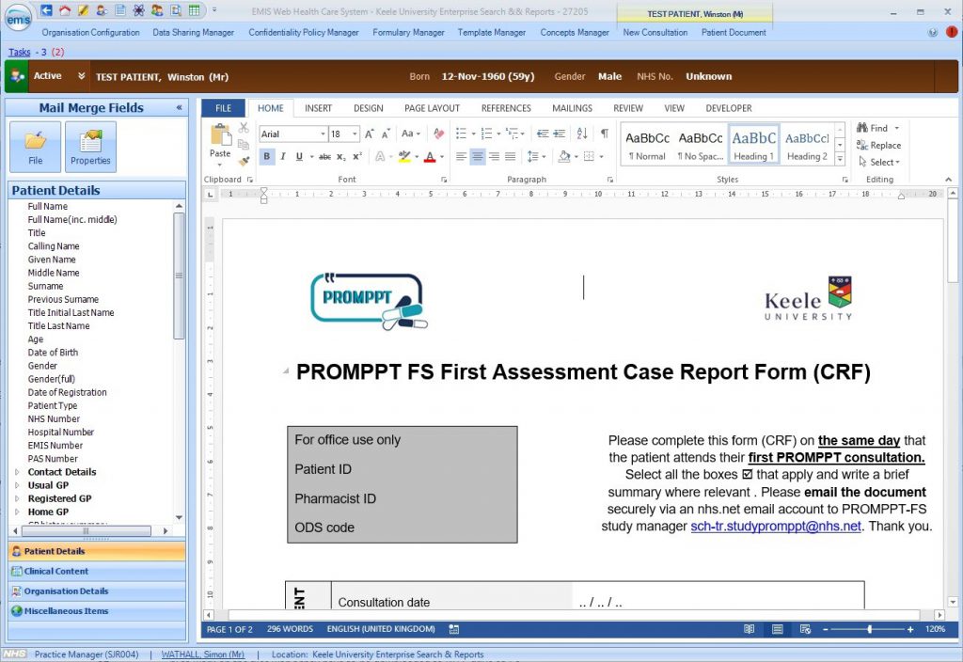Open the Change Case Aa dropdown

(411, 134)
